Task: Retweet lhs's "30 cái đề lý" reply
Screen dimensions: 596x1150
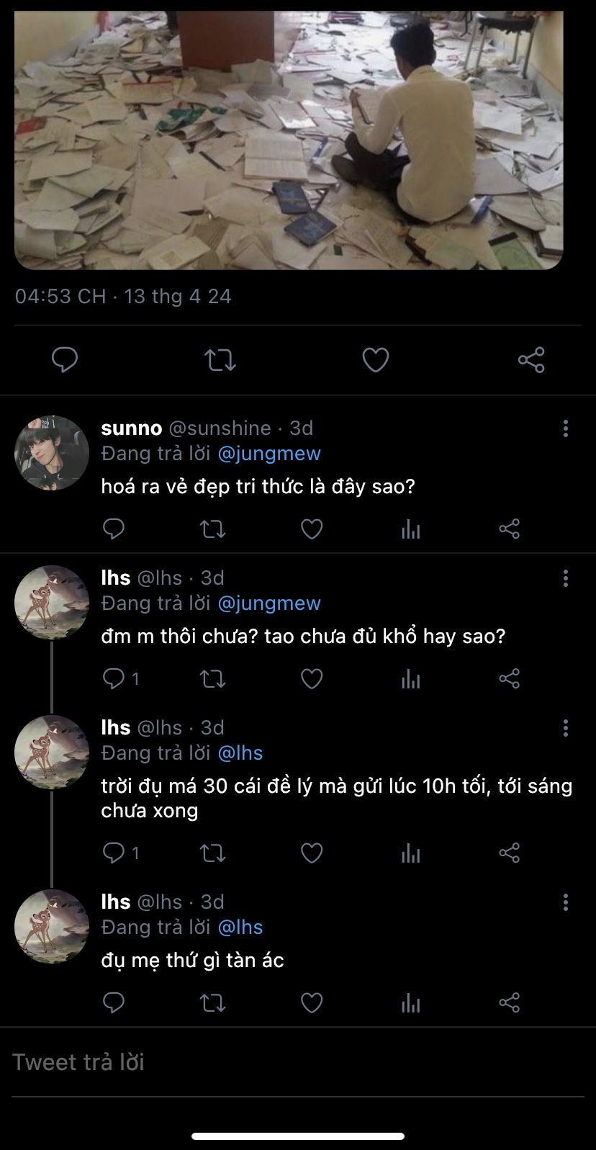Action: (x=212, y=853)
